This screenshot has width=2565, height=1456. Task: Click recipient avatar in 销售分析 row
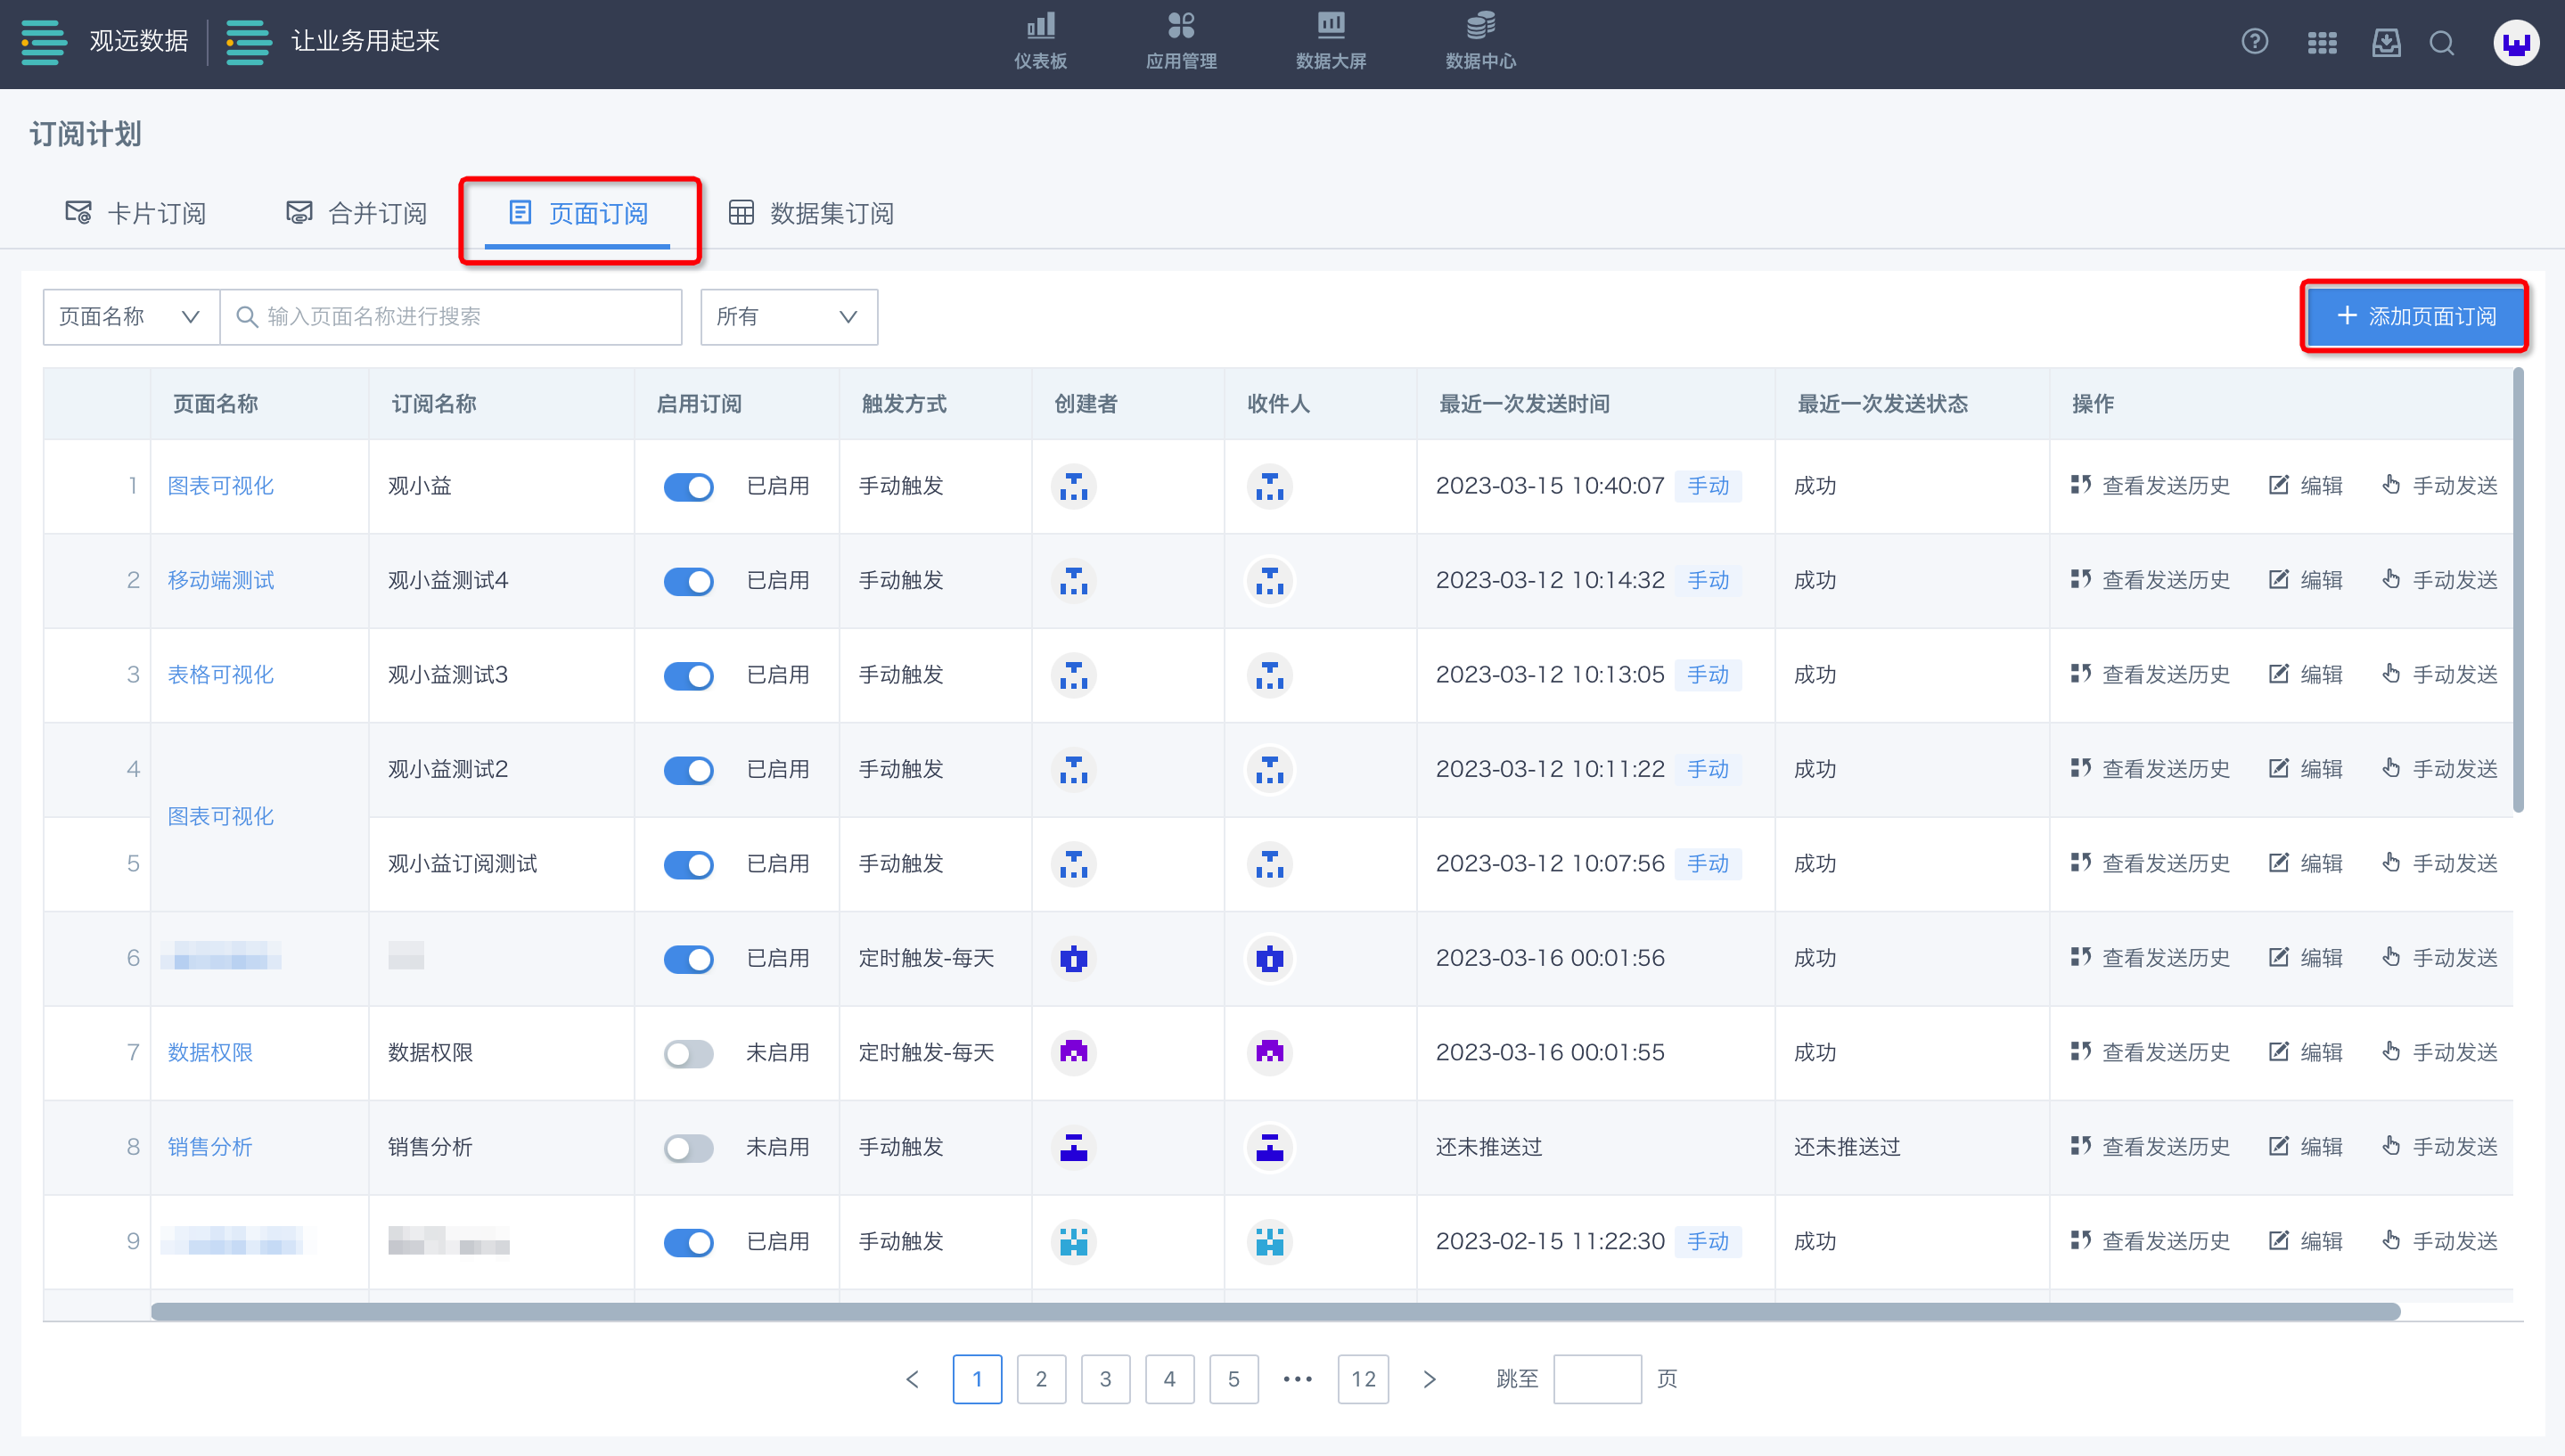[x=1269, y=1147]
